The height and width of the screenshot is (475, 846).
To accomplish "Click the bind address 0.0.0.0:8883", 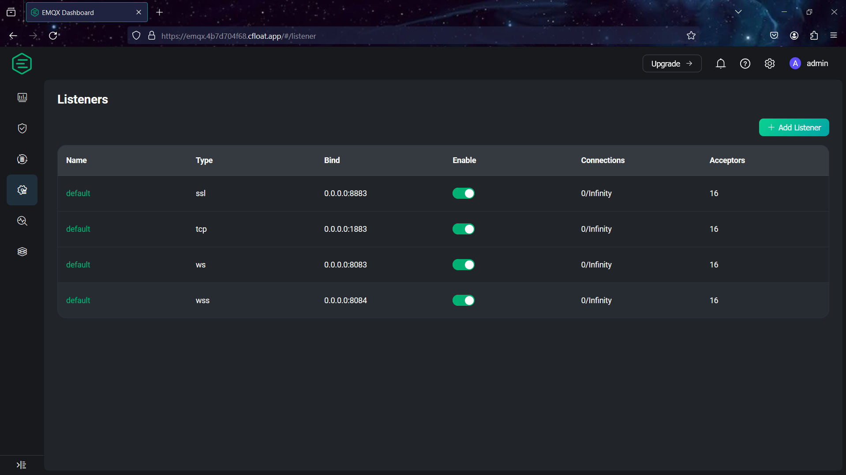I will coord(345,193).
